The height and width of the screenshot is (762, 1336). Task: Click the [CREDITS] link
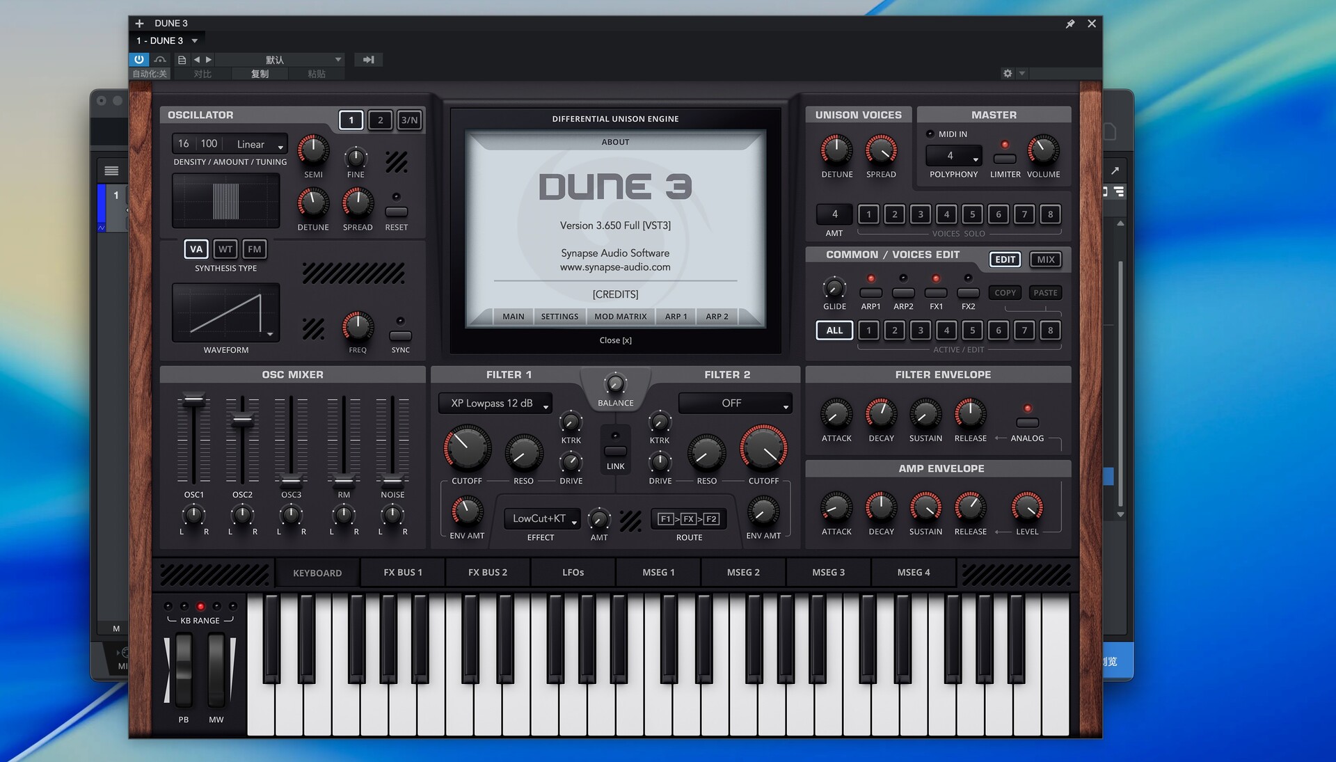pyautogui.click(x=615, y=294)
